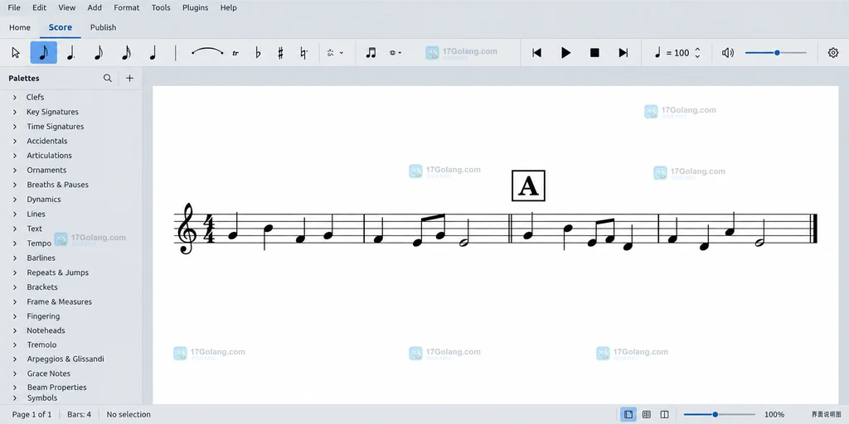Switch to the Home tab

click(x=20, y=27)
